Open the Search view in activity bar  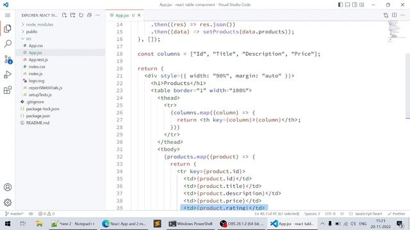(8, 43)
